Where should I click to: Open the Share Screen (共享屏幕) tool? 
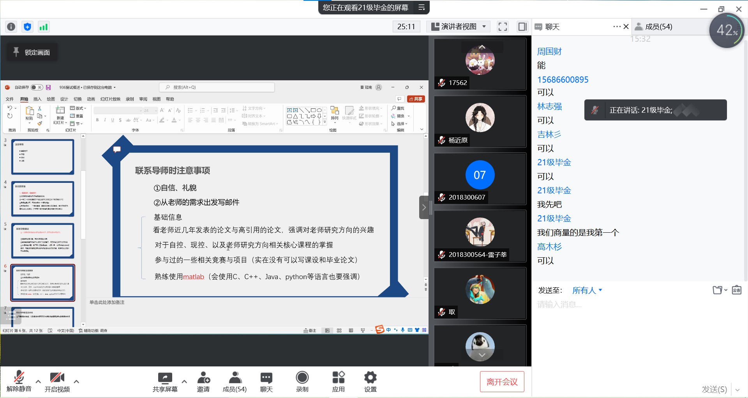(165, 381)
